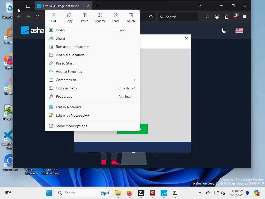The image size is (265, 199).
Task: Choose Pin to Start
Action: coord(92,63)
